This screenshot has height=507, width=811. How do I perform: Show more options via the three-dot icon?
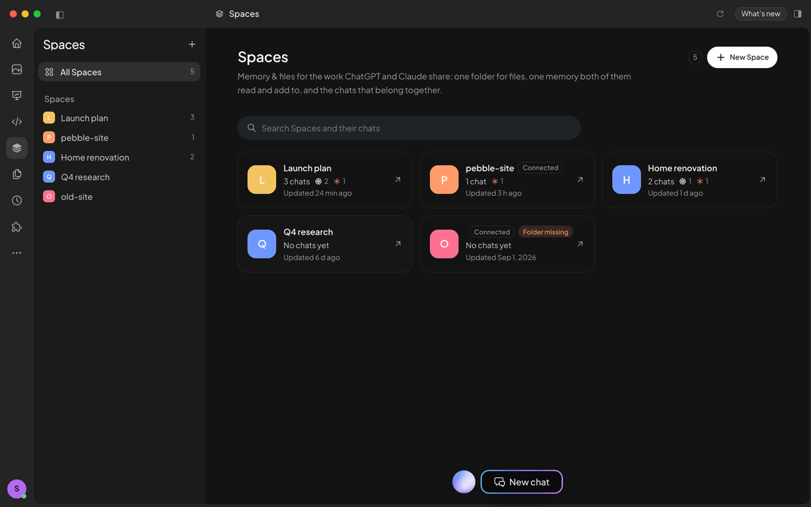click(x=17, y=253)
